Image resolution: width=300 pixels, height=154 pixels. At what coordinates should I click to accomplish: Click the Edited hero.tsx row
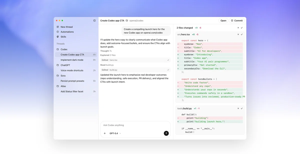[135, 60]
